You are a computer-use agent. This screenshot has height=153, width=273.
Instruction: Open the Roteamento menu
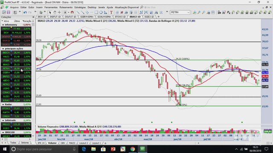point(66,7)
